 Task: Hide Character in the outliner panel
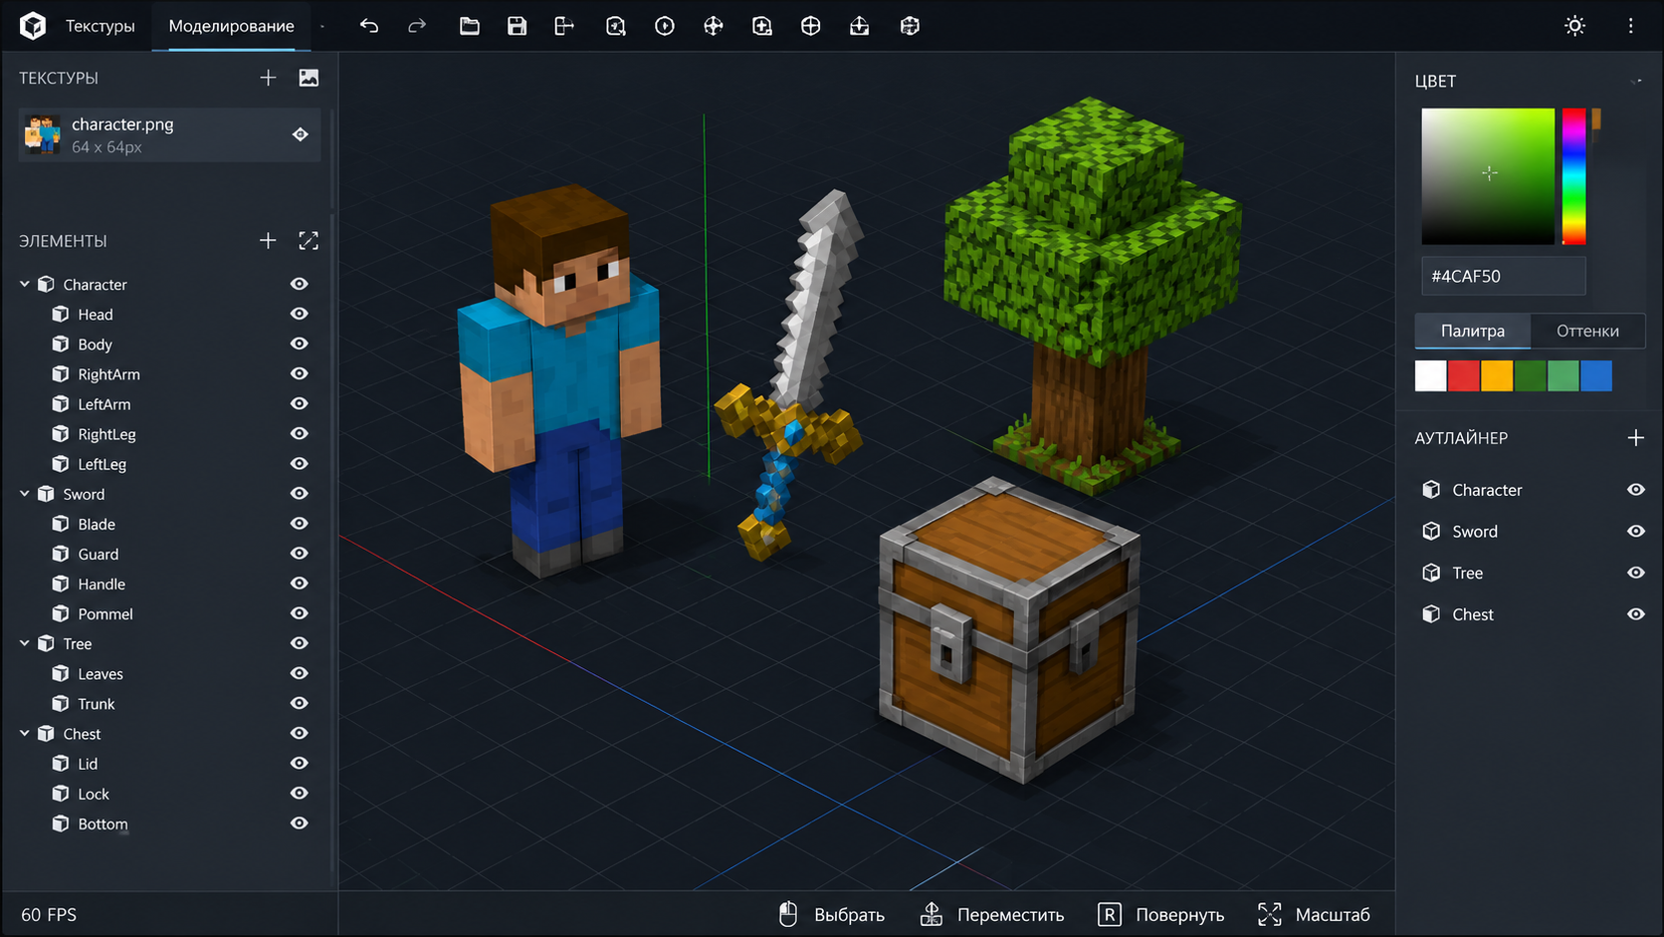click(1635, 490)
